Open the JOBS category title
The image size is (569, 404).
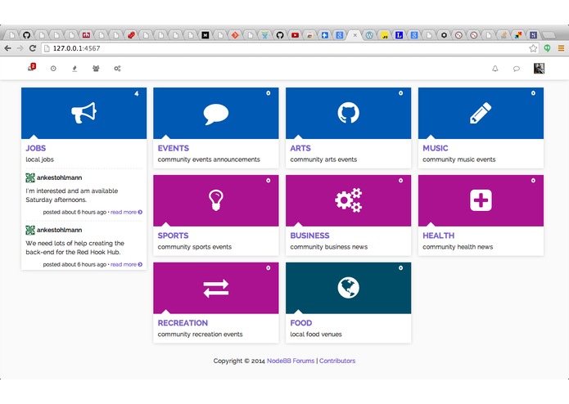tap(35, 148)
